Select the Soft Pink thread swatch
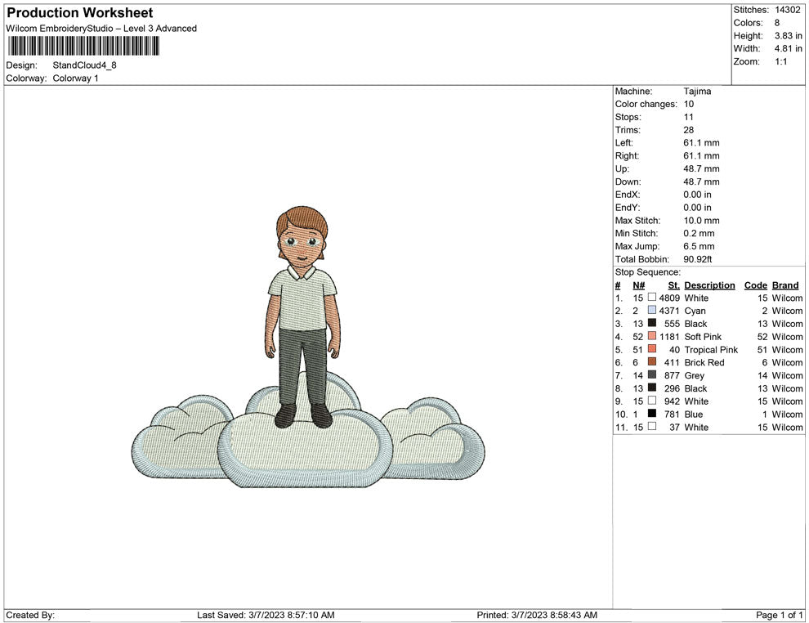 click(x=651, y=336)
